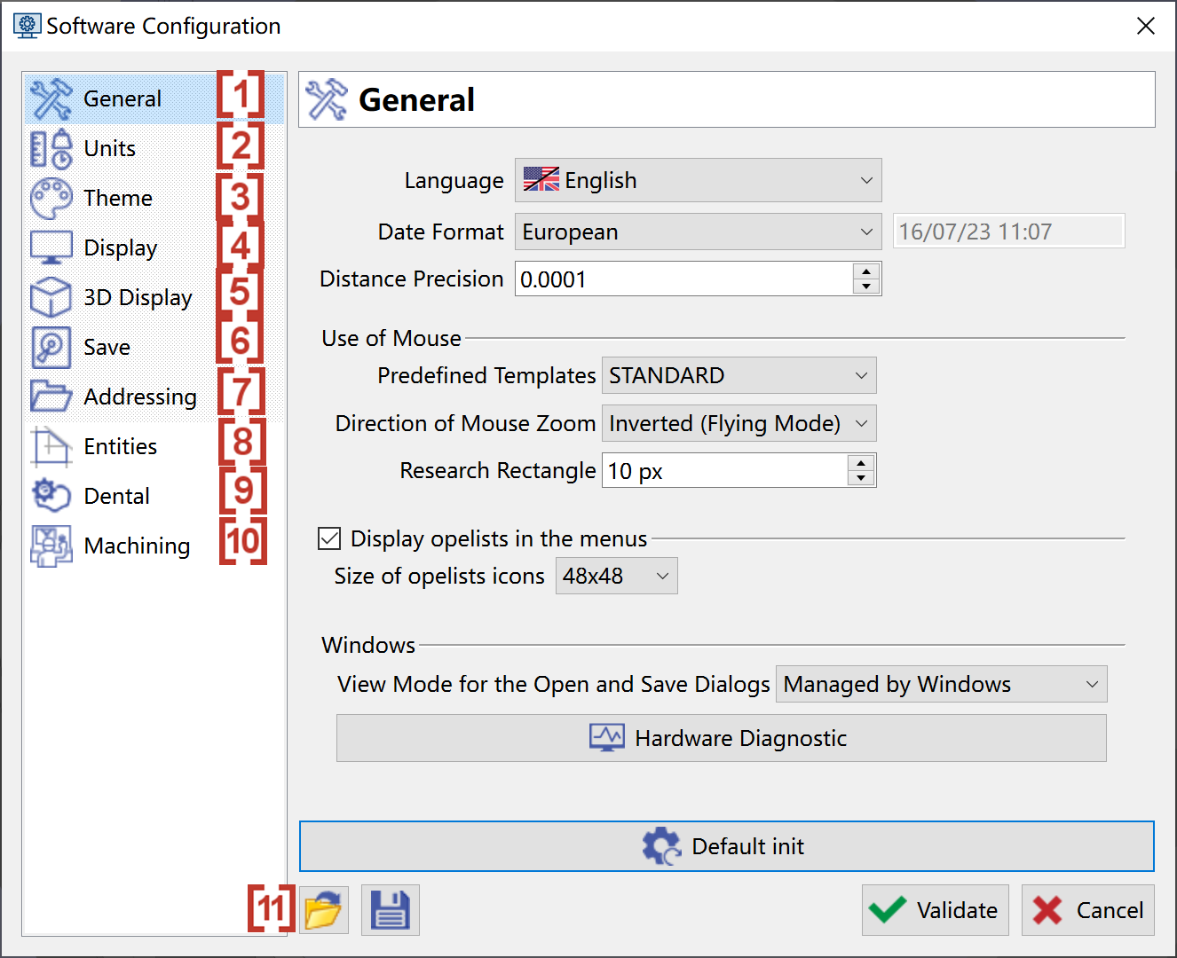This screenshot has width=1177, height=958.
Task: Click the open configuration folder icon
Action: 324,910
